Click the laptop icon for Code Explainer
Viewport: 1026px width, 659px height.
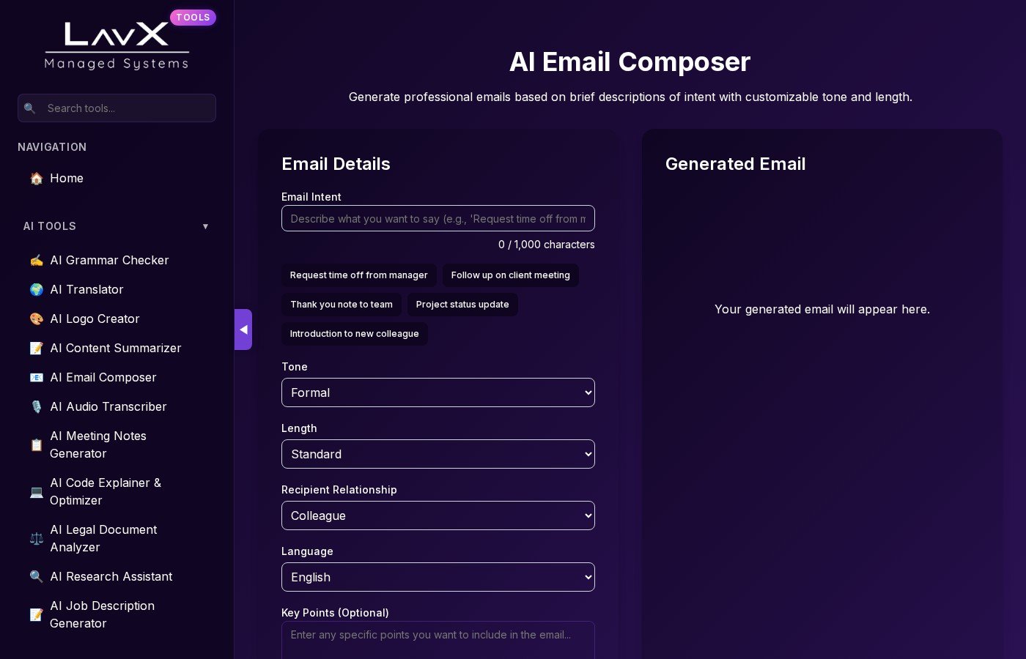point(36,492)
